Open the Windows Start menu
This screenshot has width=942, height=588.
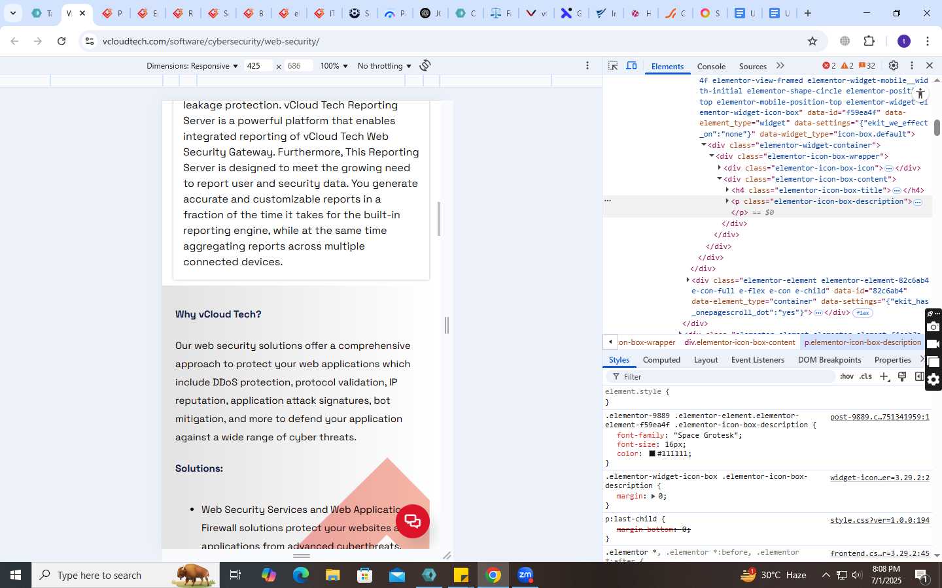pyautogui.click(x=16, y=575)
